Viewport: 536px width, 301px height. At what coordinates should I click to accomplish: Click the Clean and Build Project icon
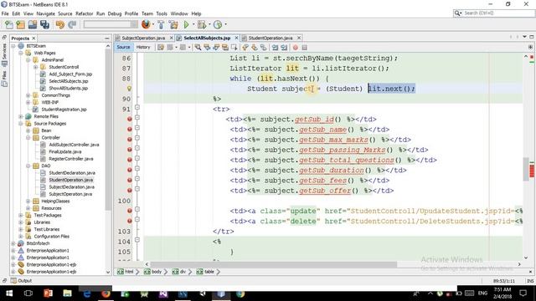tap(173, 24)
